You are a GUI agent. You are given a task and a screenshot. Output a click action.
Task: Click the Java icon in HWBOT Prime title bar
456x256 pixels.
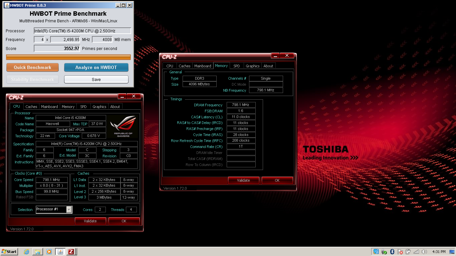(x=7, y=5)
